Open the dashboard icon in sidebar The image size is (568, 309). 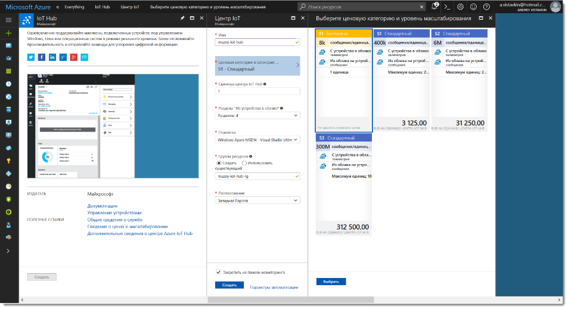pos(9,46)
